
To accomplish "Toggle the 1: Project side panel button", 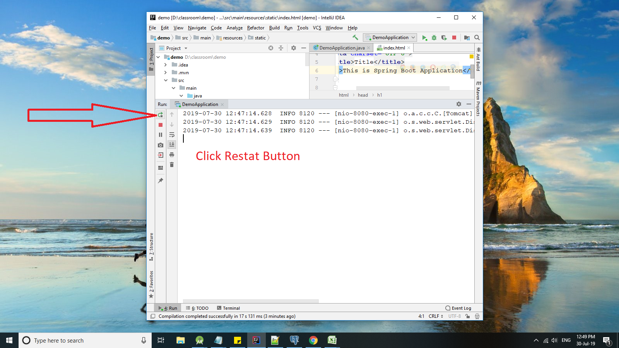I will pyautogui.click(x=151, y=59).
